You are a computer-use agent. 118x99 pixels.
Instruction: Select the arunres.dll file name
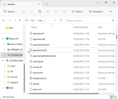pos(37,67)
